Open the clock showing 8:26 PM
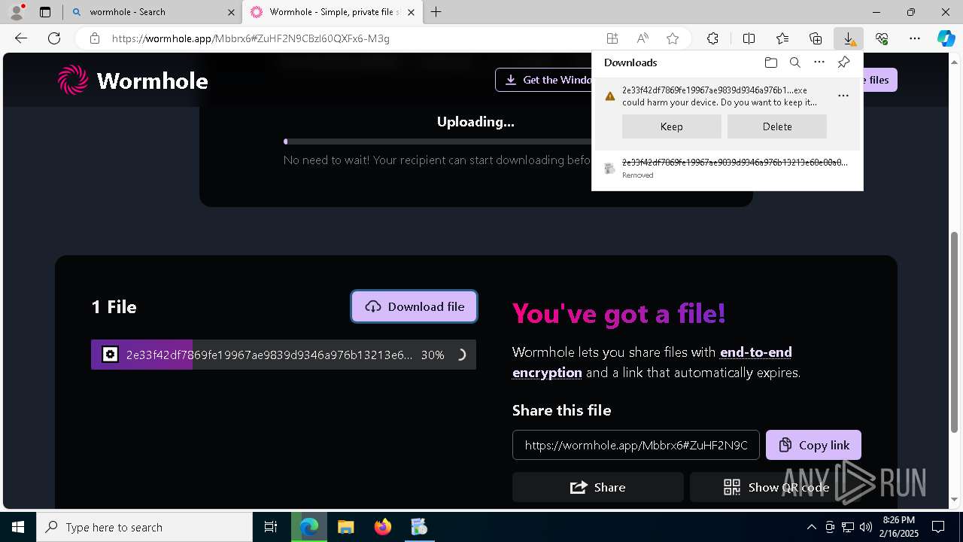Image resolution: width=963 pixels, height=542 pixels. 898,527
